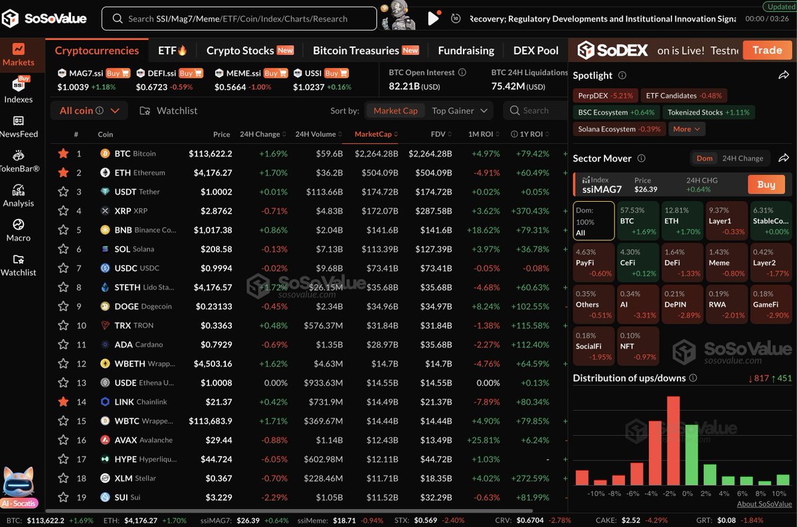Screen dimensions: 797x527
Task: Focus the main search field
Action: tap(239, 19)
